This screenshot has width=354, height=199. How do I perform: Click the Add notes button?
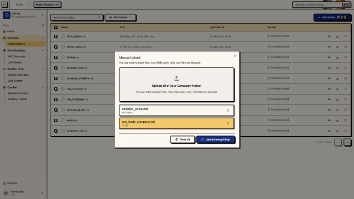[332, 17]
